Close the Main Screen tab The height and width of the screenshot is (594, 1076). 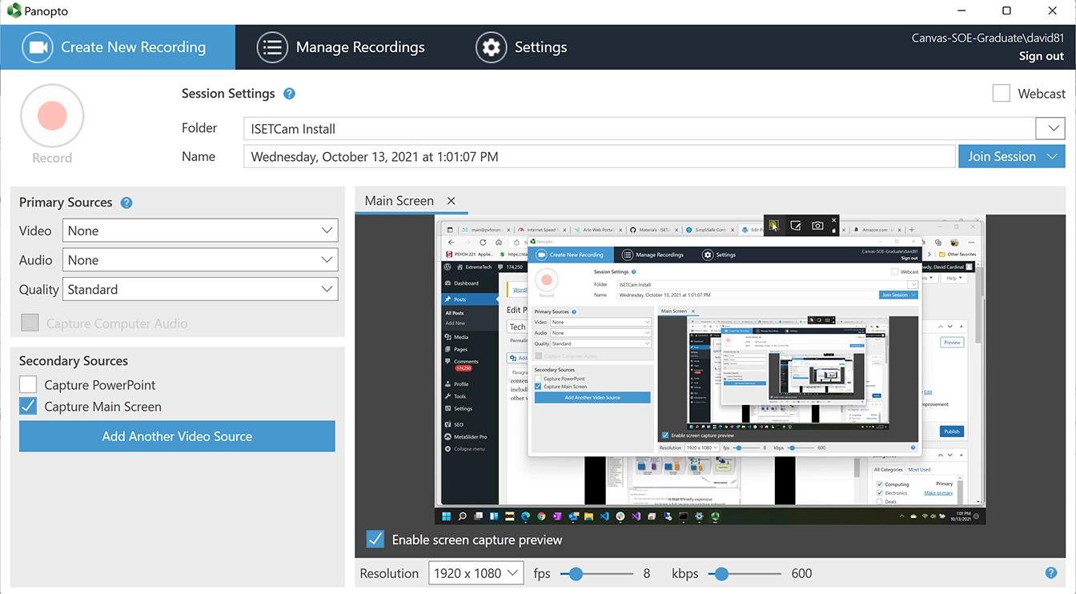point(452,201)
